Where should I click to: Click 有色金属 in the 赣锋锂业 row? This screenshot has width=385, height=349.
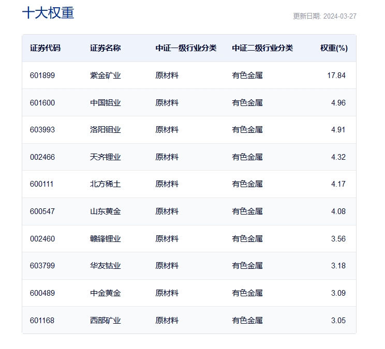point(247,239)
